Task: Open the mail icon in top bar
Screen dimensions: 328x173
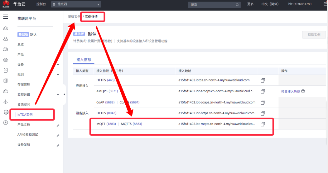Action: 326,4
